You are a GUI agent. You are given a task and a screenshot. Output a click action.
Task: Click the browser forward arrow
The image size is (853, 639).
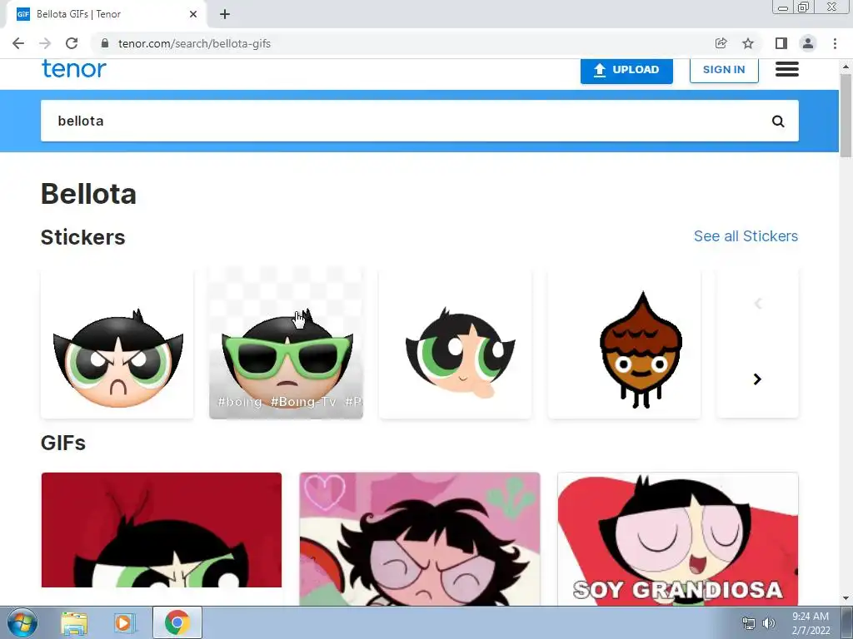pos(45,43)
